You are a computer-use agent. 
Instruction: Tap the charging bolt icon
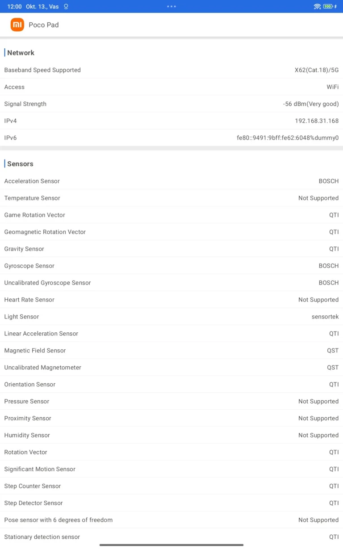(x=336, y=7)
